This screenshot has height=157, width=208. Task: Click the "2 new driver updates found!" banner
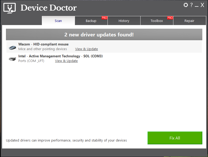(x=104, y=35)
